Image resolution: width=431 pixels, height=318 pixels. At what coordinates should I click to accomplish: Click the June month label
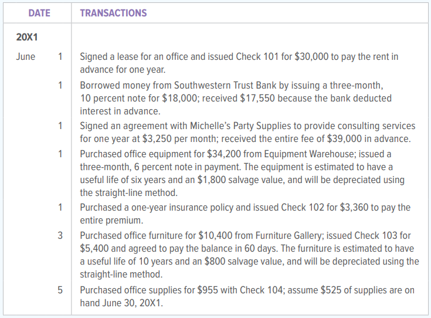(x=26, y=56)
